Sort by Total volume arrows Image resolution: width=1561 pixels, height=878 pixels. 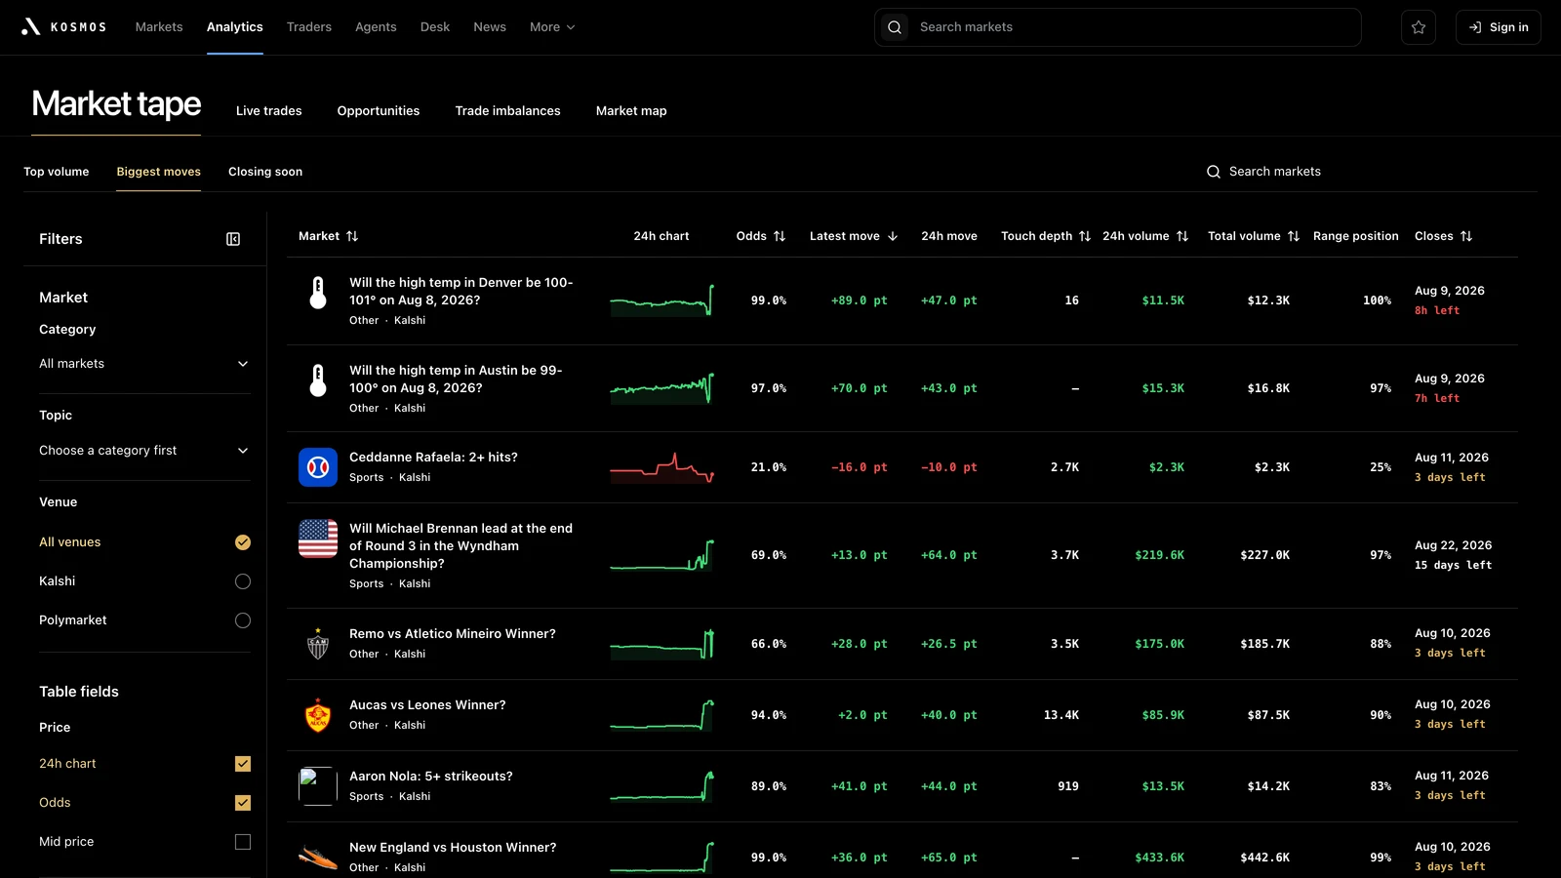coord(1294,236)
